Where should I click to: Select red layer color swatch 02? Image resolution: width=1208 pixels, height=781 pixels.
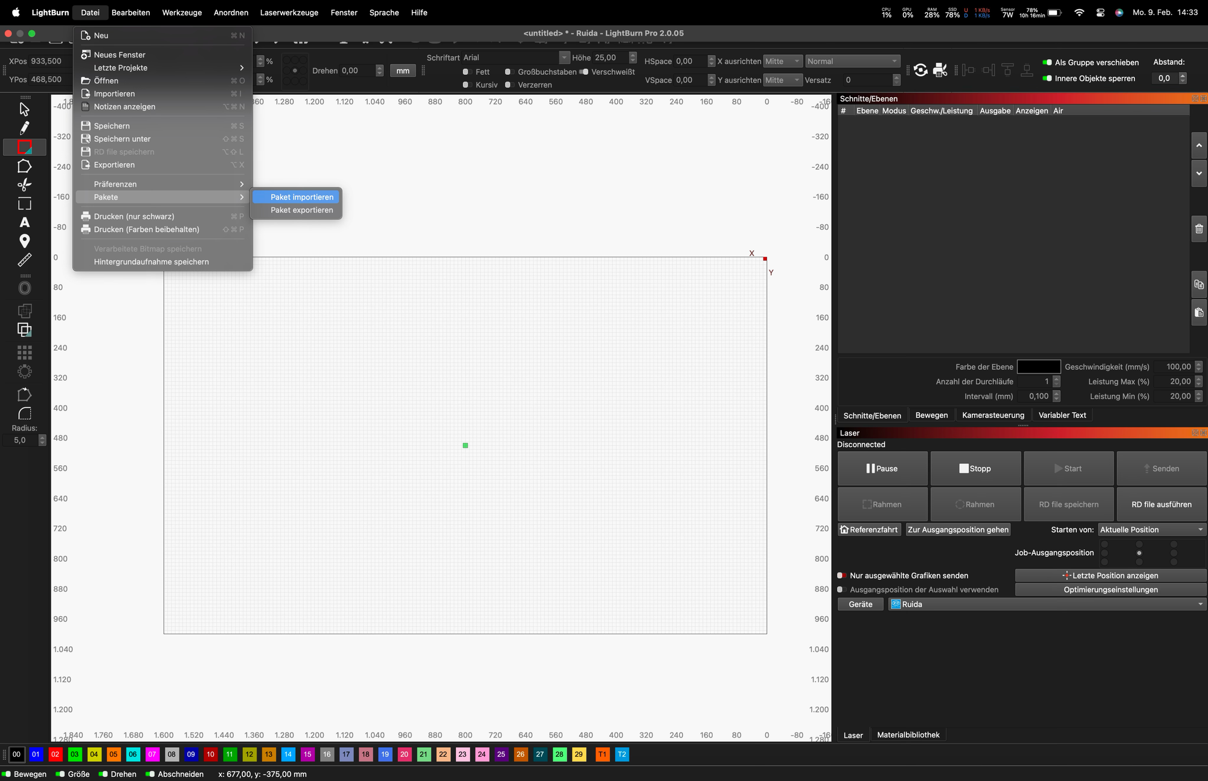tap(55, 754)
